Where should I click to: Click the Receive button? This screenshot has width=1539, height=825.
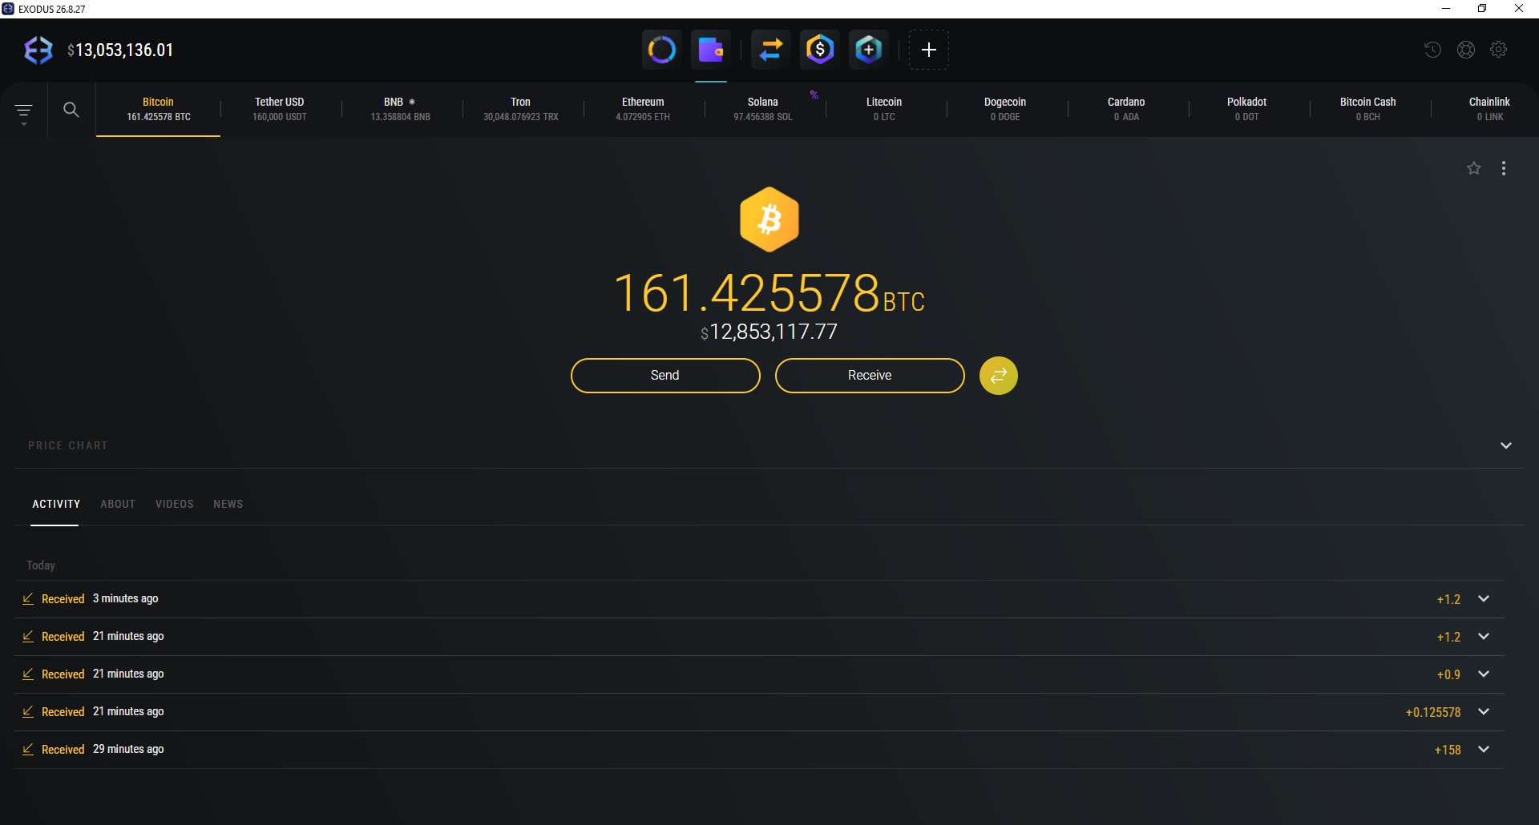tap(870, 376)
